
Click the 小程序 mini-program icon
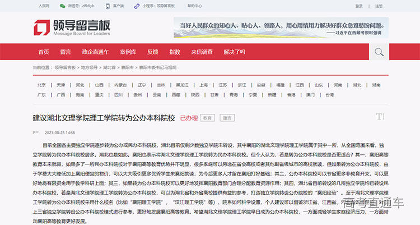pyautogui.click(x=137, y=6)
